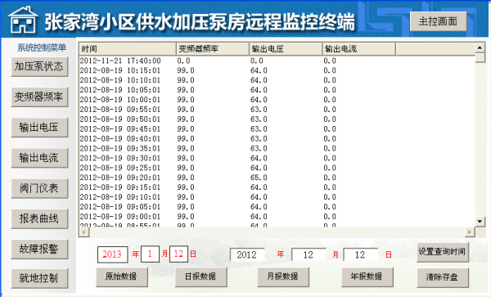Image resolution: width=491 pixels, height=297 pixels.
Task: Open 就地控制 menu button
Action: [x=39, y=278]
